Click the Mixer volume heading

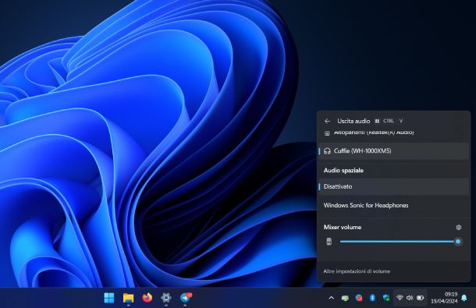(343, 227)
